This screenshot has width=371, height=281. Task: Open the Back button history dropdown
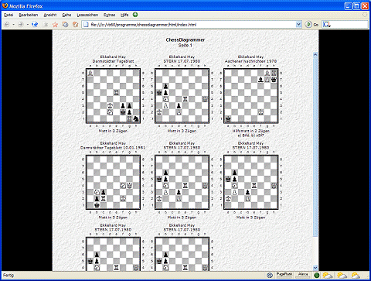click(x=13, y=25)
